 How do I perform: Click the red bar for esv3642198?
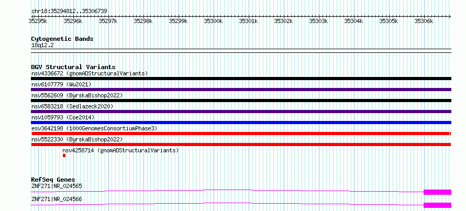click(241, 134)
